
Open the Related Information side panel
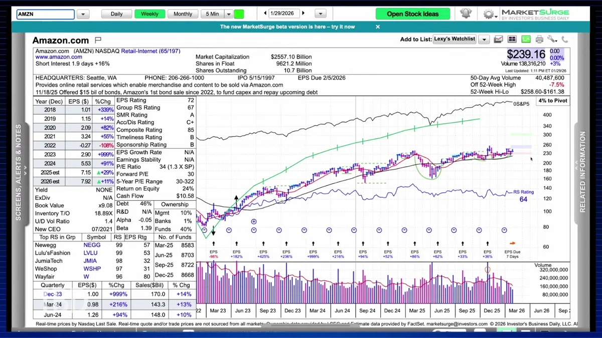pos(582,172)
